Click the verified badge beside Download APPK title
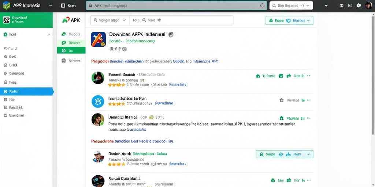The image size is (375, 187). 171,35
